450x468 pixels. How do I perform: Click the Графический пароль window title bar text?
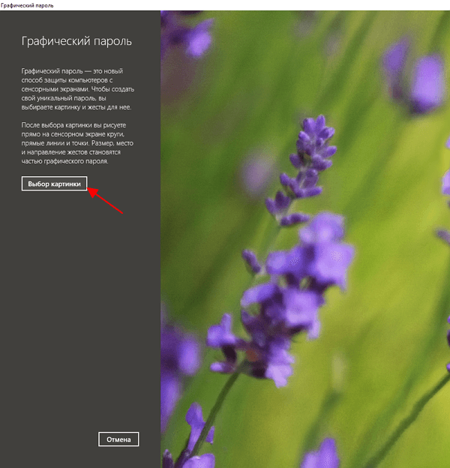tap(27, 5)
